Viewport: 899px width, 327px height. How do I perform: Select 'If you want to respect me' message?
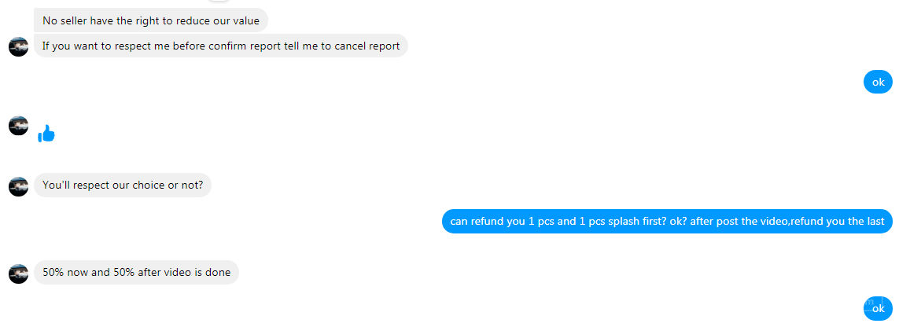pyautogui.click(x=221, y=46)
